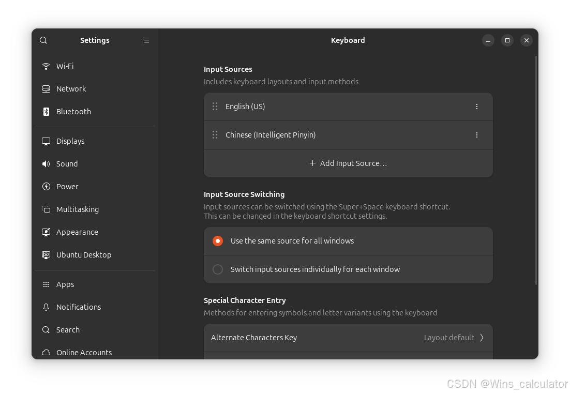
Task: Switch to Multitasking settings
Action: [x=95, y=209]
